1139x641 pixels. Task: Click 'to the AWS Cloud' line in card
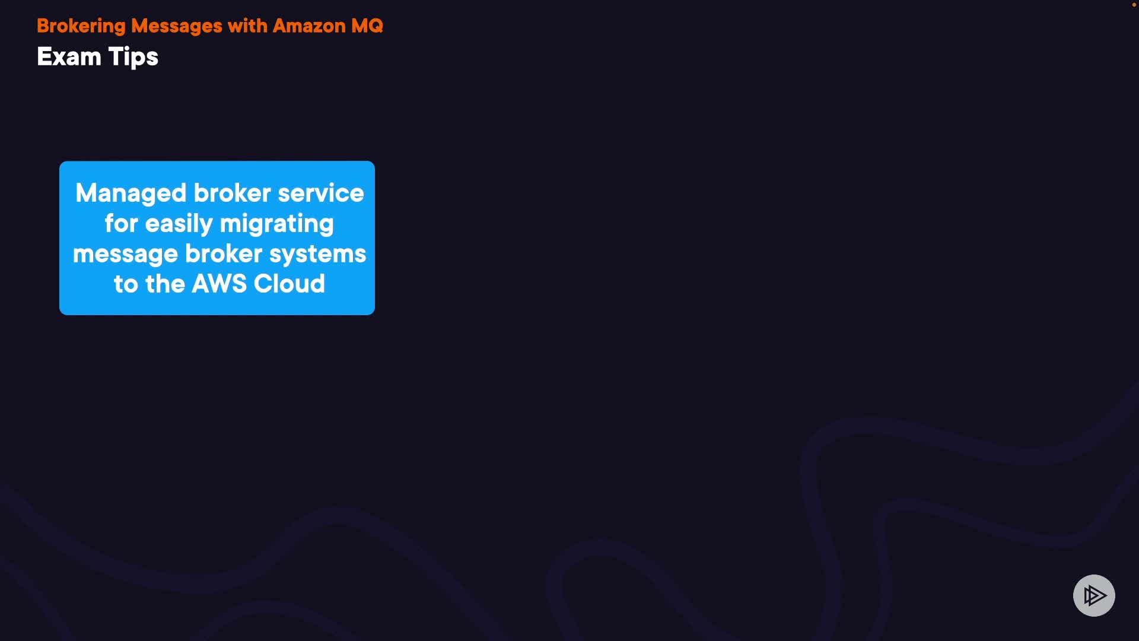219,284
